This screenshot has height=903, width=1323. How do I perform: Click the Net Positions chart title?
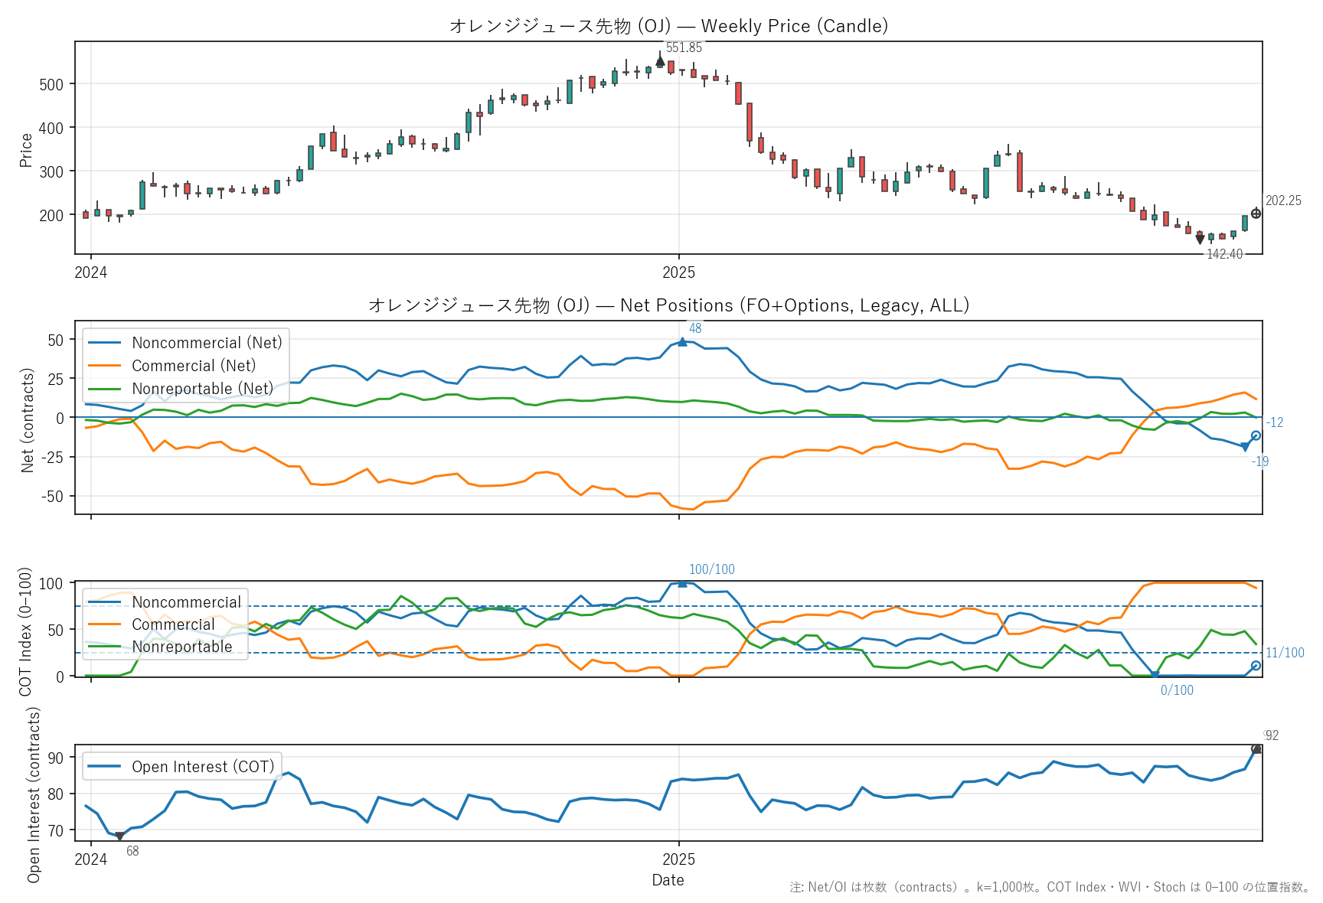pyautogui.click(x=668, y=305)
